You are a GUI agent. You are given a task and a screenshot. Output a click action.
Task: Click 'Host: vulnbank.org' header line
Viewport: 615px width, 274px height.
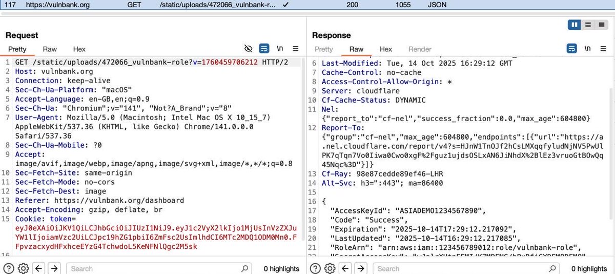(54, 71)
